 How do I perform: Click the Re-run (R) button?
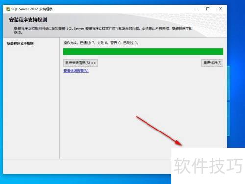[x=212, y=63]
